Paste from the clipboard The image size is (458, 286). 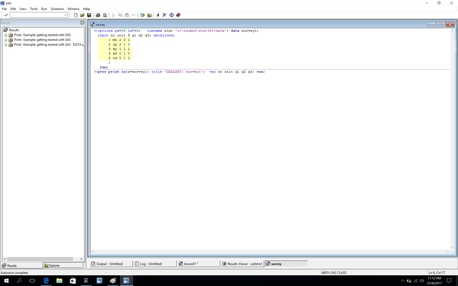click(x=127, y=15)
